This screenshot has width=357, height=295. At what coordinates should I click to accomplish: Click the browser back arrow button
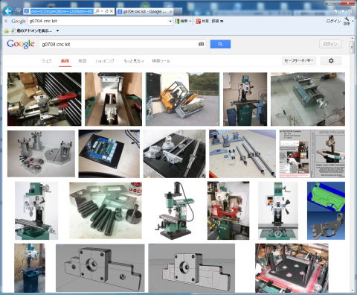[7, 11]
